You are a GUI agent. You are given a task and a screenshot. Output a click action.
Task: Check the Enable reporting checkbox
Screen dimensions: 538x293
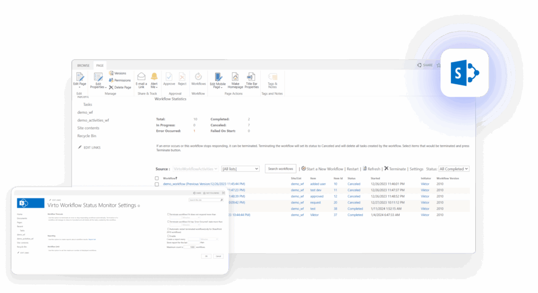click(168, 236)
